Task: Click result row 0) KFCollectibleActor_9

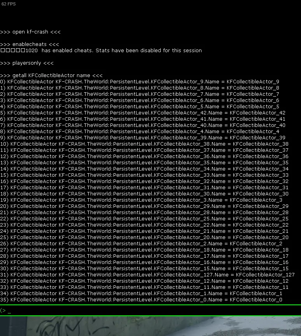Action: tap(140, 82)
